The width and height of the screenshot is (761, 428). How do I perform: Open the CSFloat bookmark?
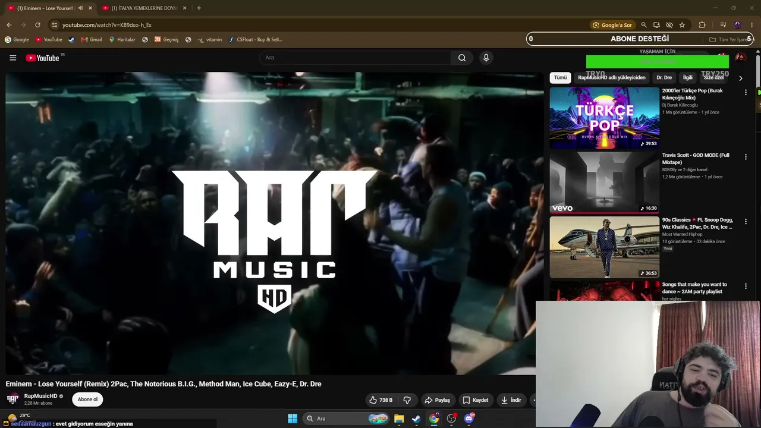[256, 40]
